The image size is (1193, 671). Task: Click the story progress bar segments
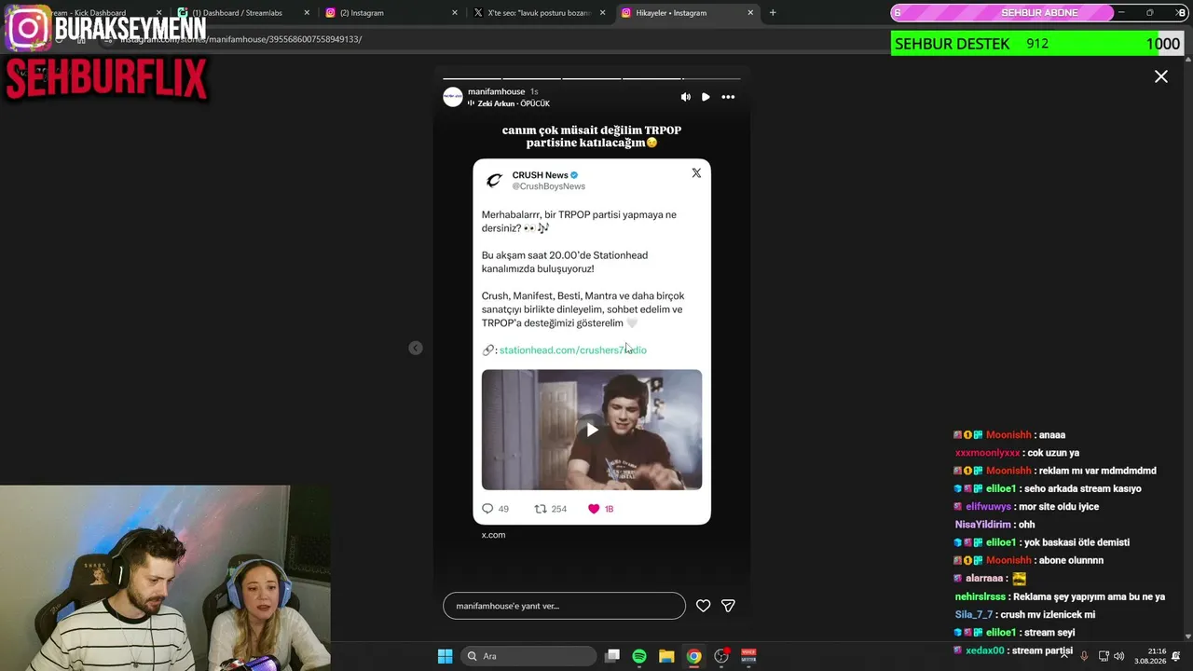coord(592,78)
